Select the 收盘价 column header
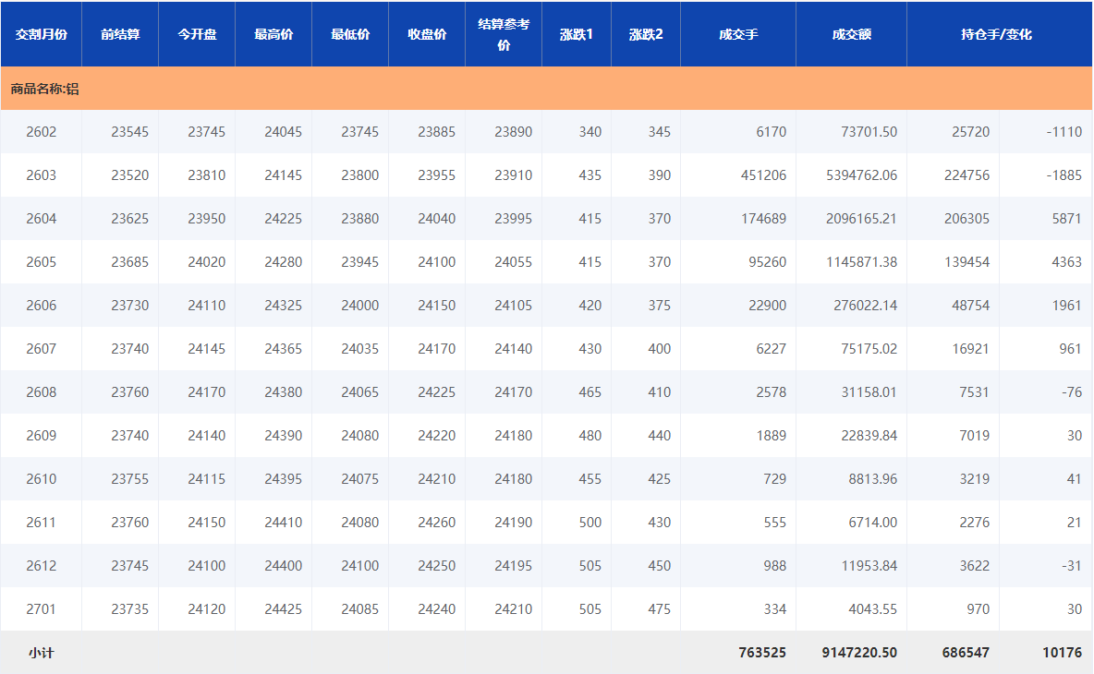The width and height of the screenshot is (1094, 674). coord(427,34)
